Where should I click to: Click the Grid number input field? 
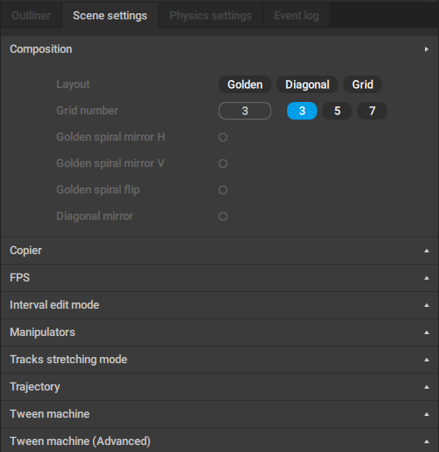(x=245, y=111)
